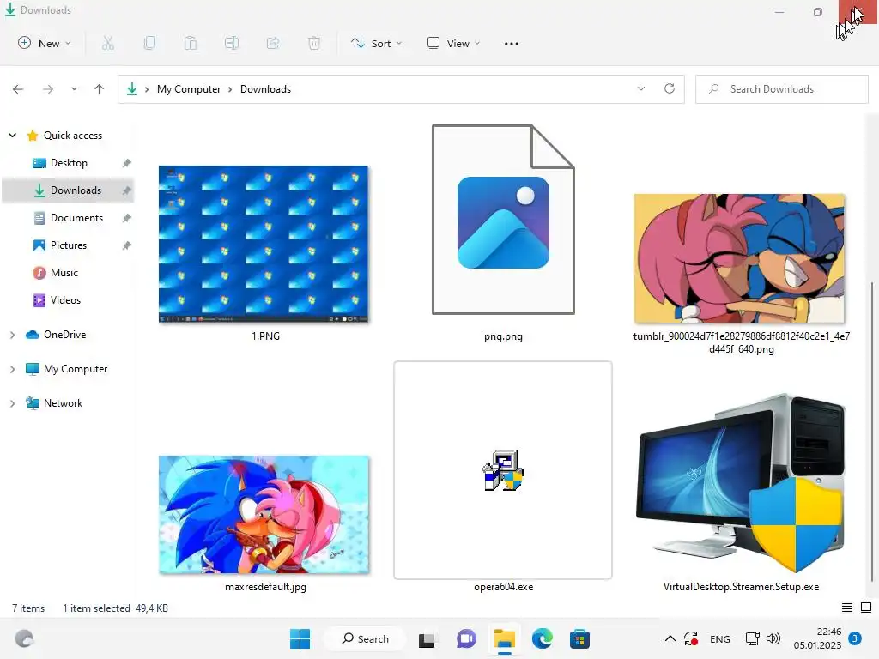Open Downloads in the sidebar
The image size is (879, 659).
point(68,190)
